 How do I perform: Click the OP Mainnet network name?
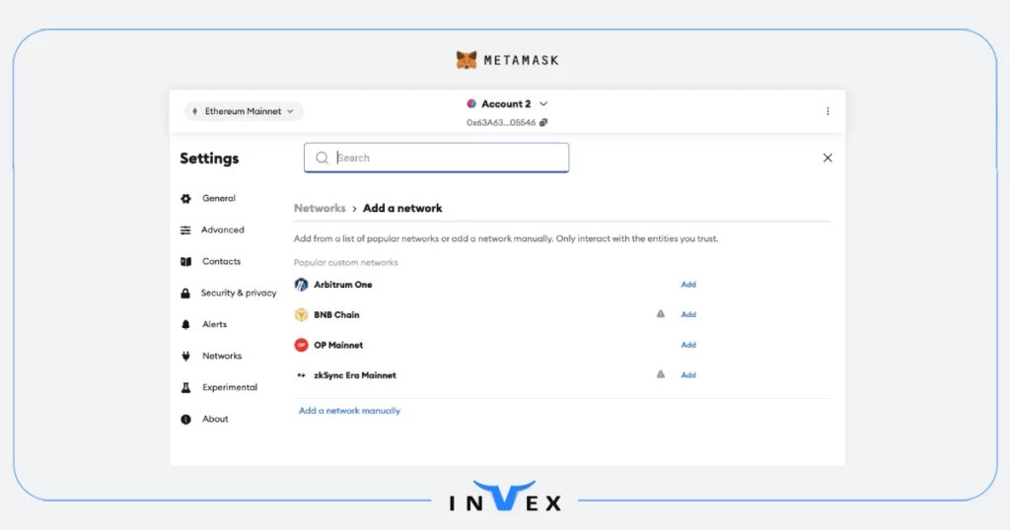[338, 345]
